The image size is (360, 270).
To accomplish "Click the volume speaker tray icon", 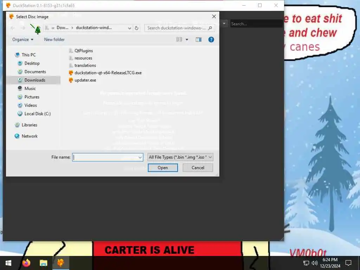I will (x=315, y=263).
